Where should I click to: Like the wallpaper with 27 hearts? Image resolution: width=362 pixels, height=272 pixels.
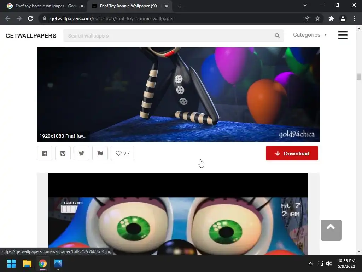(x=122, y=153)
